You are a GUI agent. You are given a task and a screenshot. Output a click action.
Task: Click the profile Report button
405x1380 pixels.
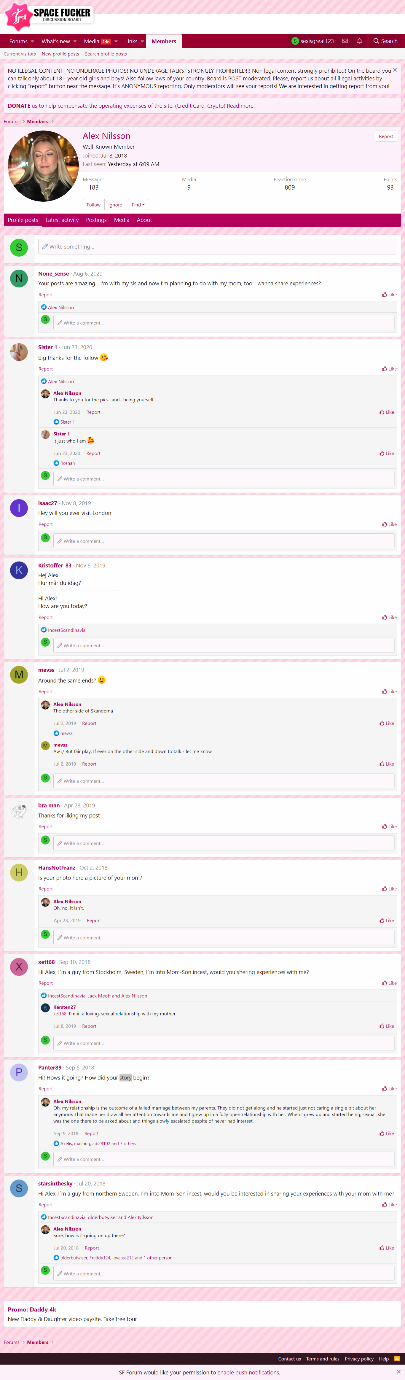[x=386, y=137]
